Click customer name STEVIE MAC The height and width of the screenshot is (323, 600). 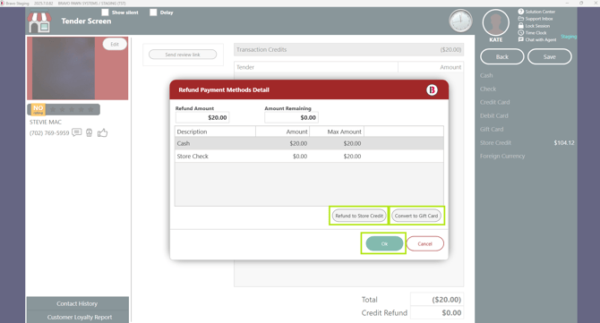pyautogui.click(x=46, y=122)
